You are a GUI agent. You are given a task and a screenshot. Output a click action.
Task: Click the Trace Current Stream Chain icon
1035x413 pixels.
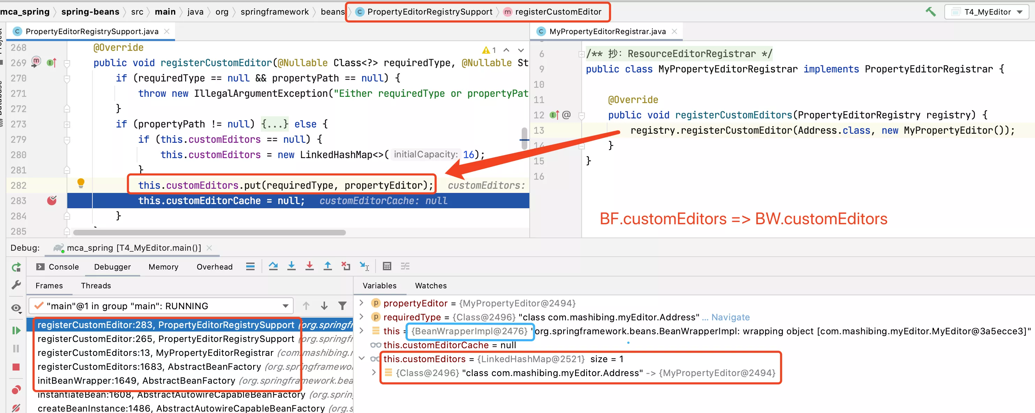(405, 266)
